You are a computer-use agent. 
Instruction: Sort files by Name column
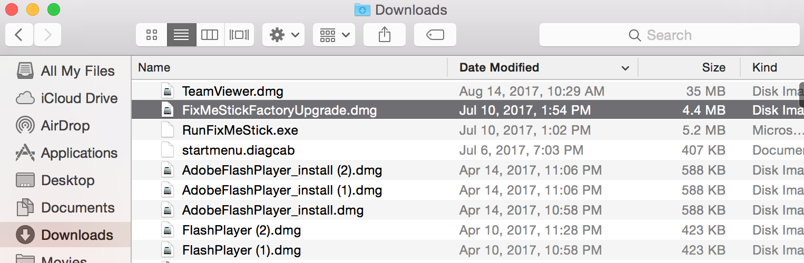pos(289,67)
